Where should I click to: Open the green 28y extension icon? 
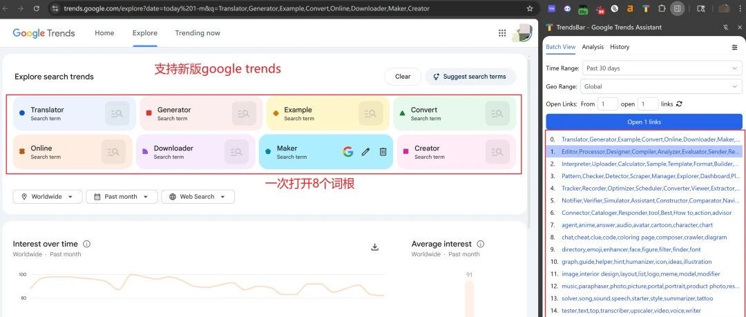point(583,8)
